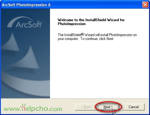Open the www.helpcho.com watermark link
150x115 pixels.
[x=33, y=108]
